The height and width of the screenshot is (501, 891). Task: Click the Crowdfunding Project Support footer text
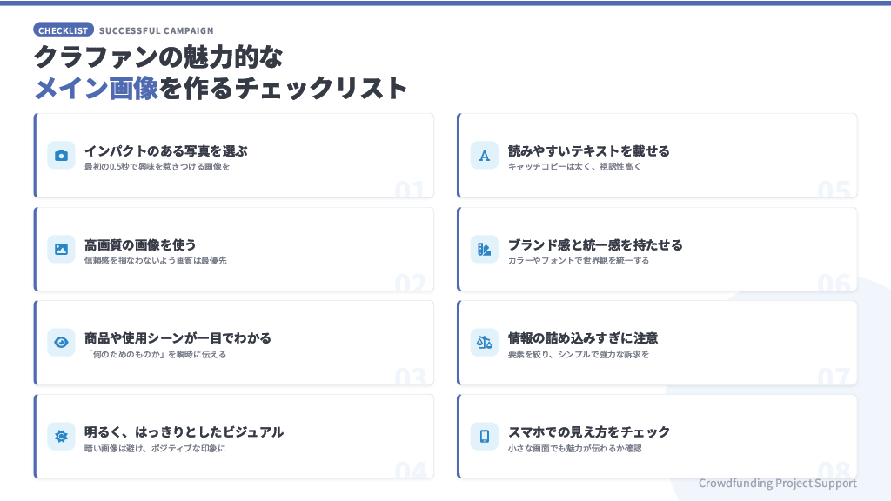tap(777, 484)
